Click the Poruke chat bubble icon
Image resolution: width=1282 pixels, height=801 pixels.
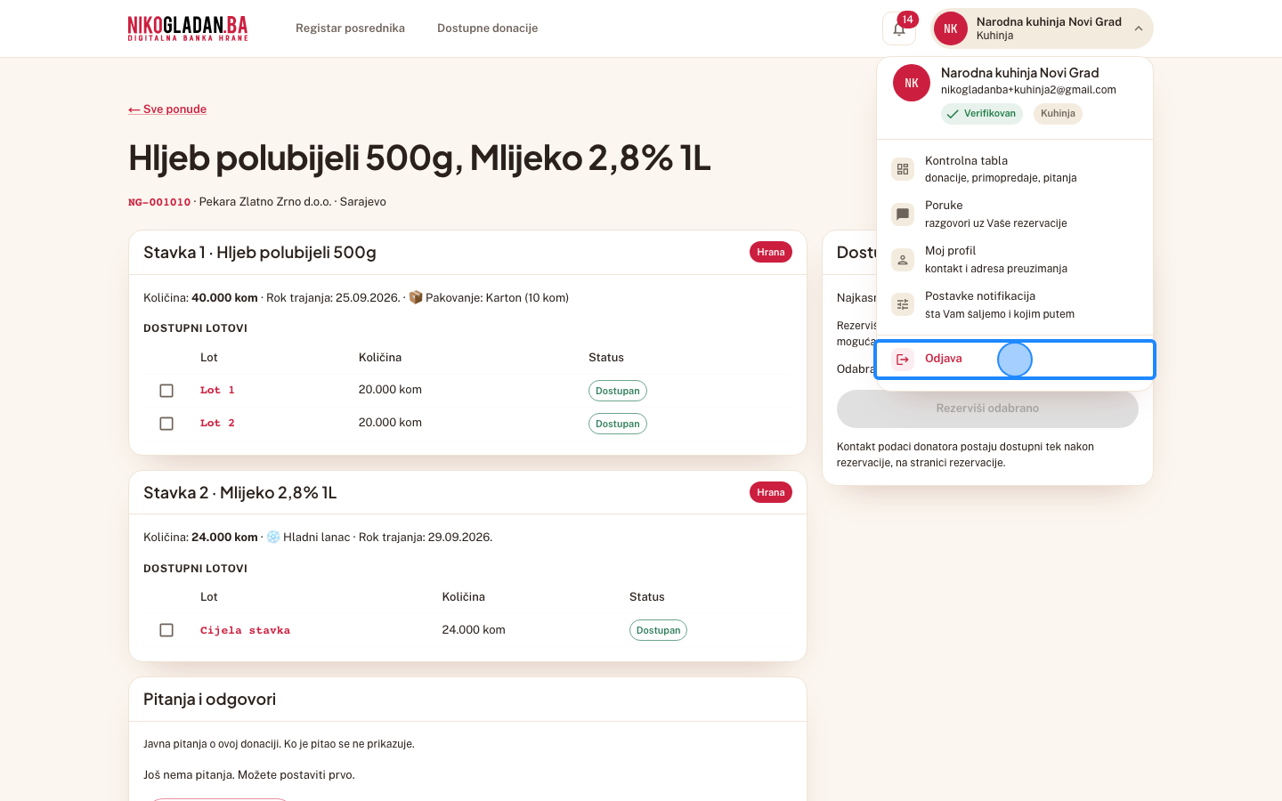click(903, 214)
